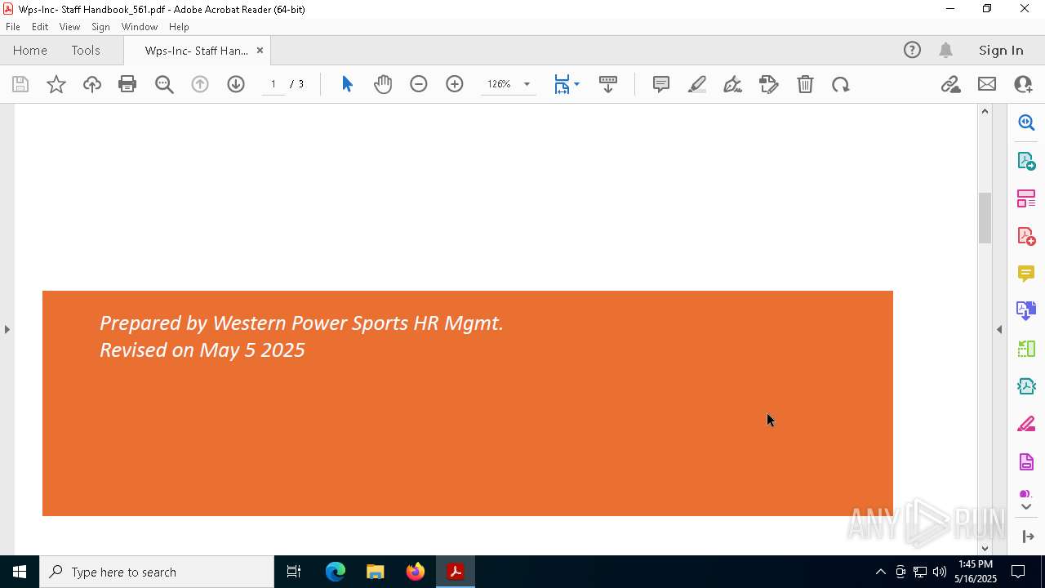Rotate the page with the rotate icon
The height and width of the screenshot is (588, 1045).
click(x=841, y=84)
